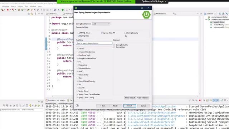Click the remove-all-terminated console icon
Screen dimensions: 229x129
pos(196,100)
